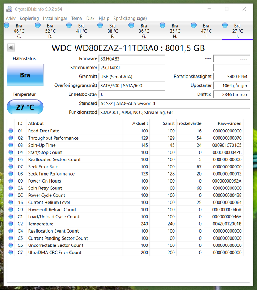Click raw value 000901C701C5

(227, 145)
